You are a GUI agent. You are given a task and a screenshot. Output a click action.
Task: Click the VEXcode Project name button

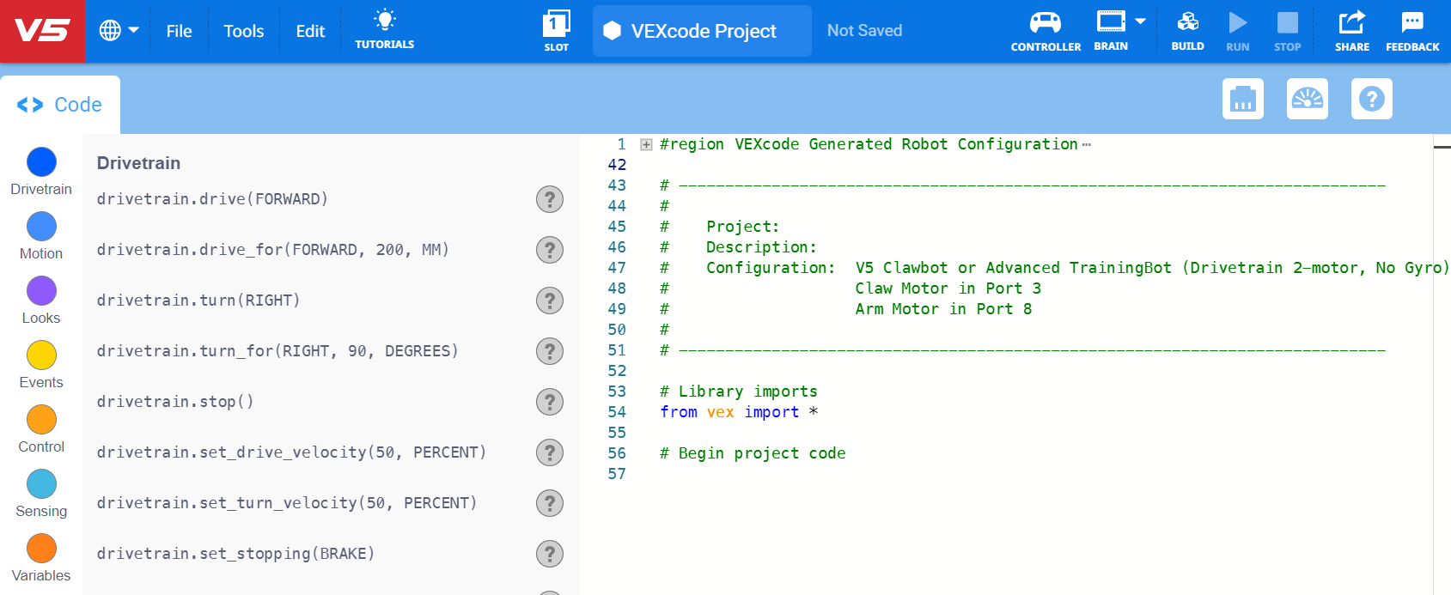coord(702,31)
